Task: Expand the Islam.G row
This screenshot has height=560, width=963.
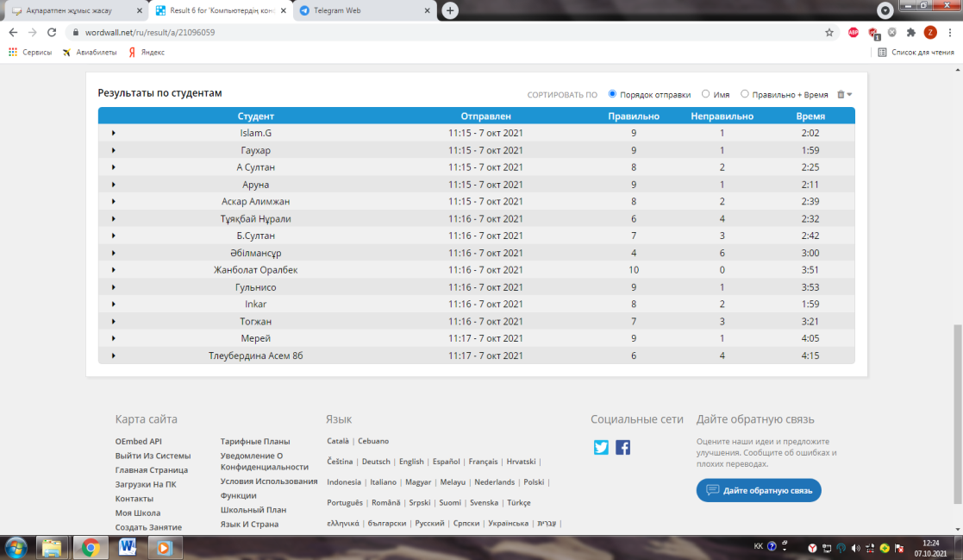Action: click(x=114, y=133)
